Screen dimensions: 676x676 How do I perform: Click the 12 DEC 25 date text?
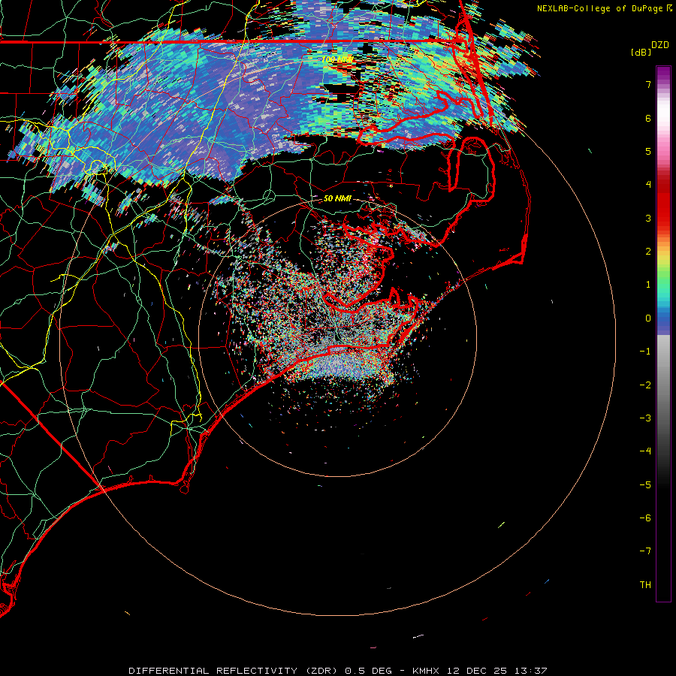tap(476, 671)
